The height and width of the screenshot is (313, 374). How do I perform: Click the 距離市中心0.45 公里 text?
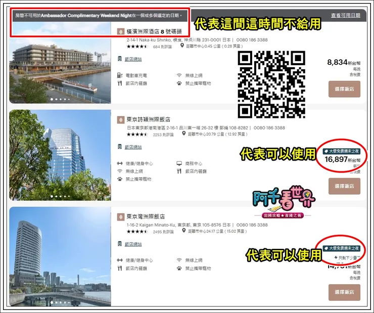(x=214, y=46)
